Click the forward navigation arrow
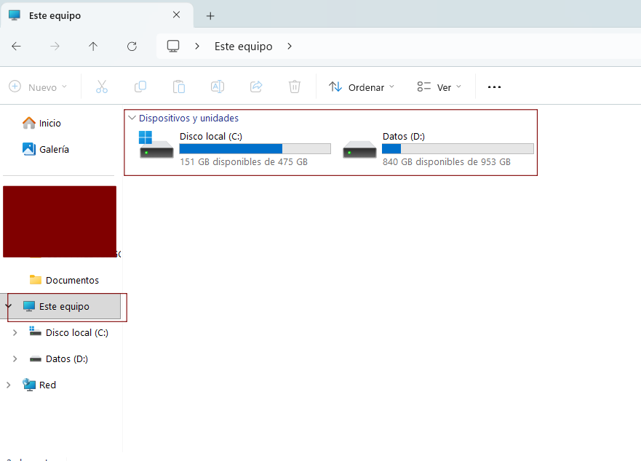641x461 pixels. (x=55, y=47)
